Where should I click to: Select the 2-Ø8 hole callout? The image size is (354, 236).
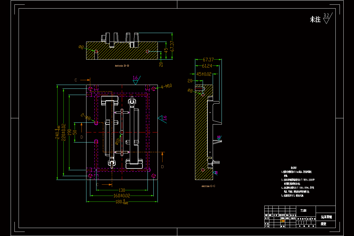pyautogui.click(x=86, y=117)
